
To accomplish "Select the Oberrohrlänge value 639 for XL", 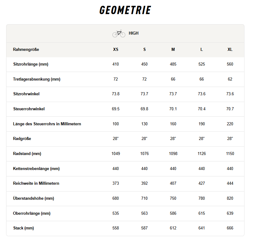I will tap(230, 214).
